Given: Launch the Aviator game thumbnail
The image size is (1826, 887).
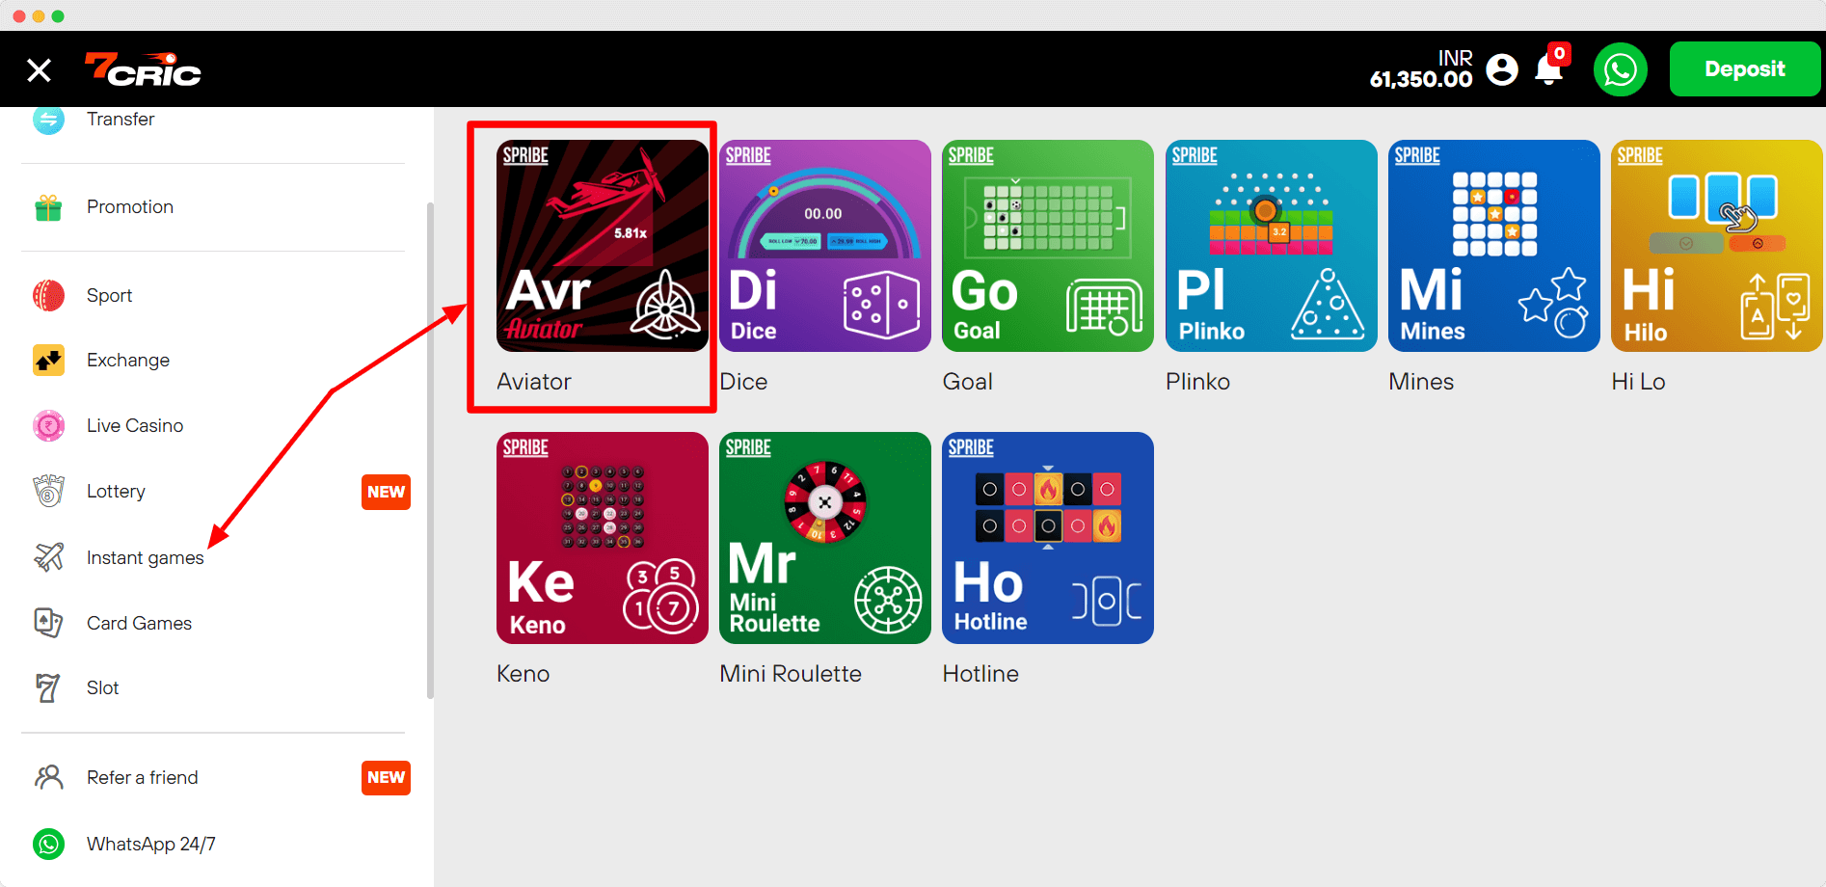Looking at the screenshot, I should click(x=603, y=246).
